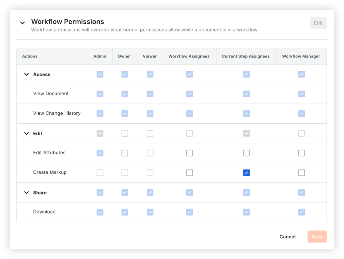Toggle Workflow Manager Download permission
The image size is (344, 259).
[301, 212]
